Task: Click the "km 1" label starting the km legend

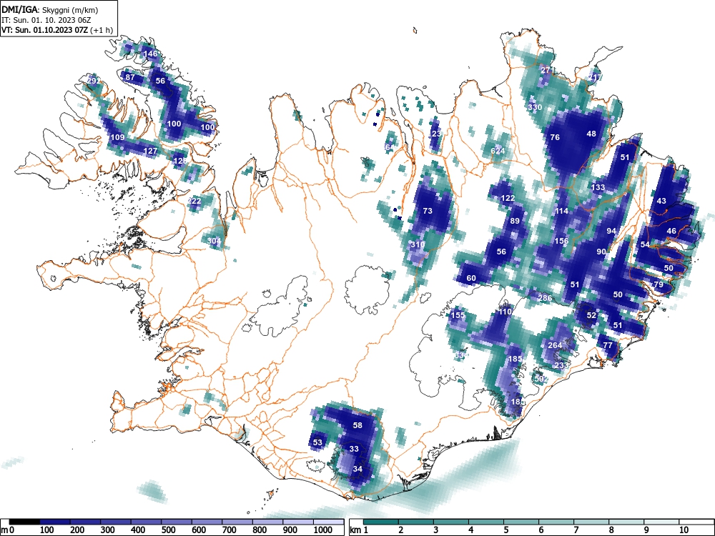Action: (359, 530)
